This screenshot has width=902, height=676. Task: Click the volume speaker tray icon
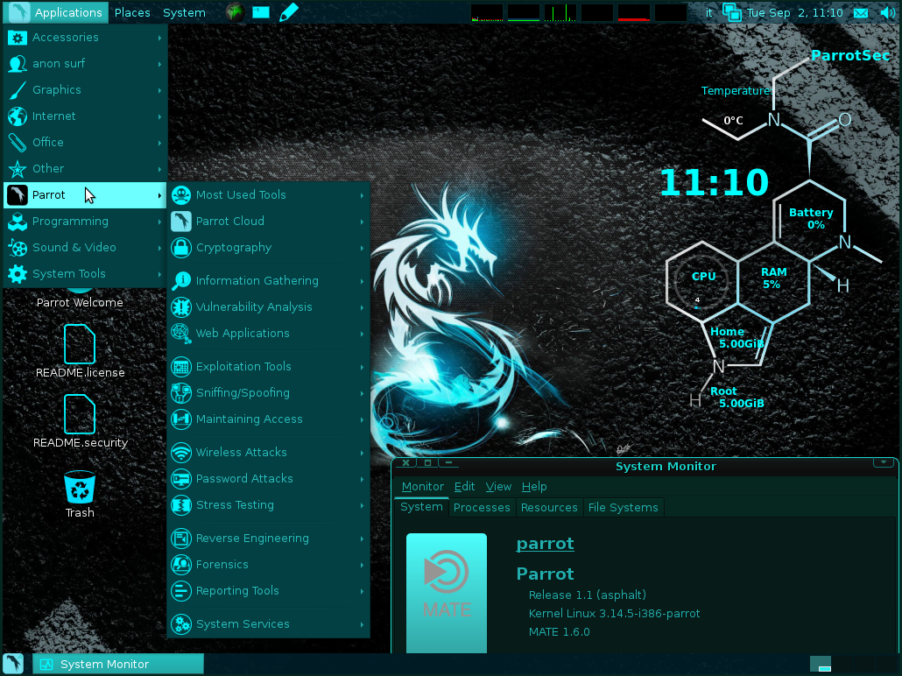pos(887,12)
